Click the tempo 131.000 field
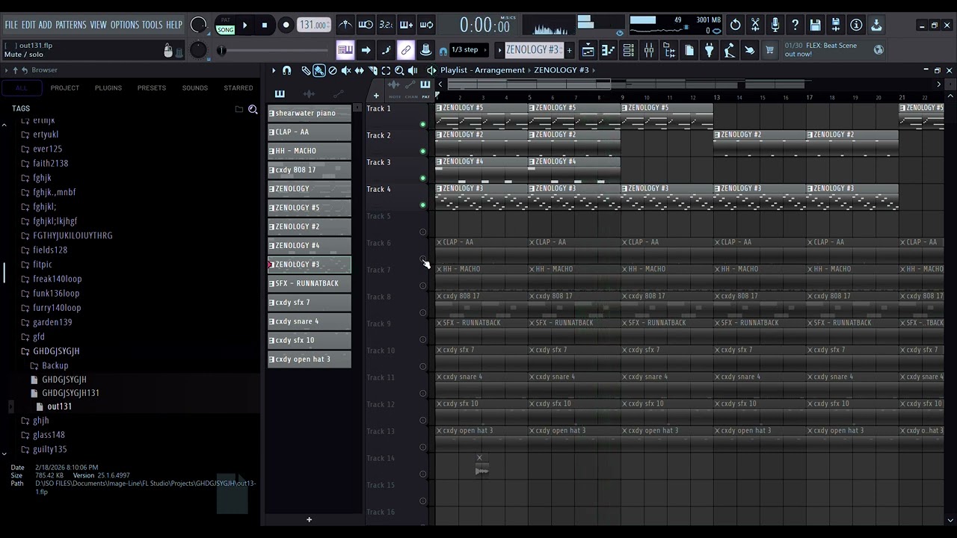This screenshot has width=957, height=538. (x=314, y=25)
